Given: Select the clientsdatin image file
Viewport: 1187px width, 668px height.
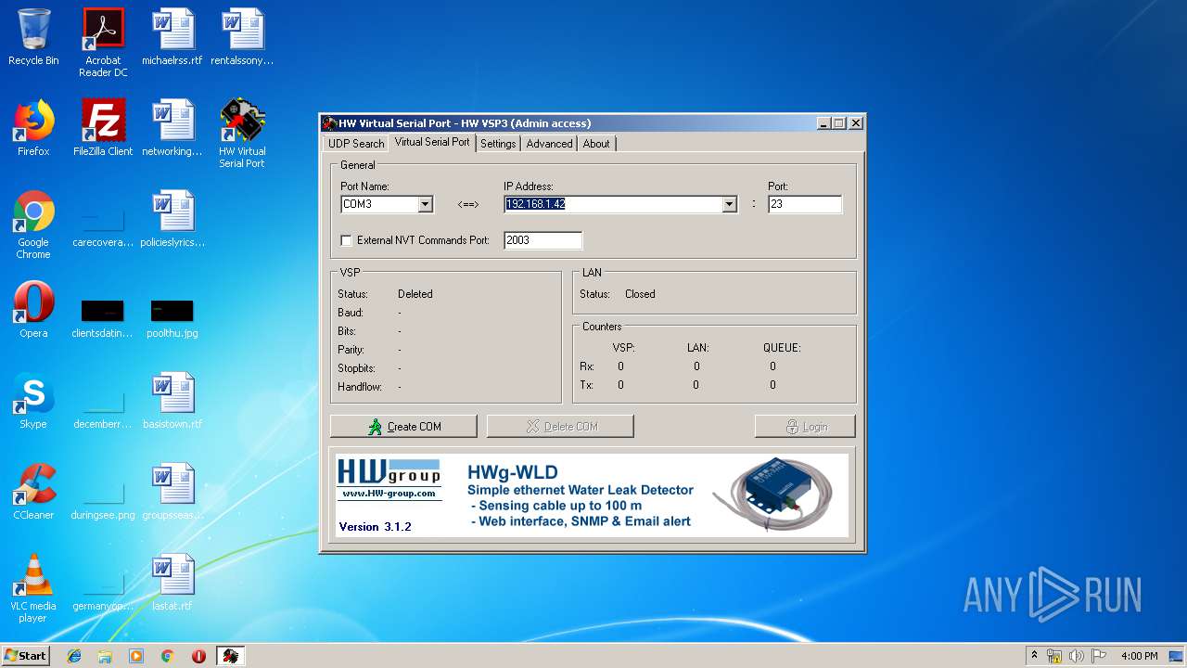Looking at the screenshot, I should (103, 318).
